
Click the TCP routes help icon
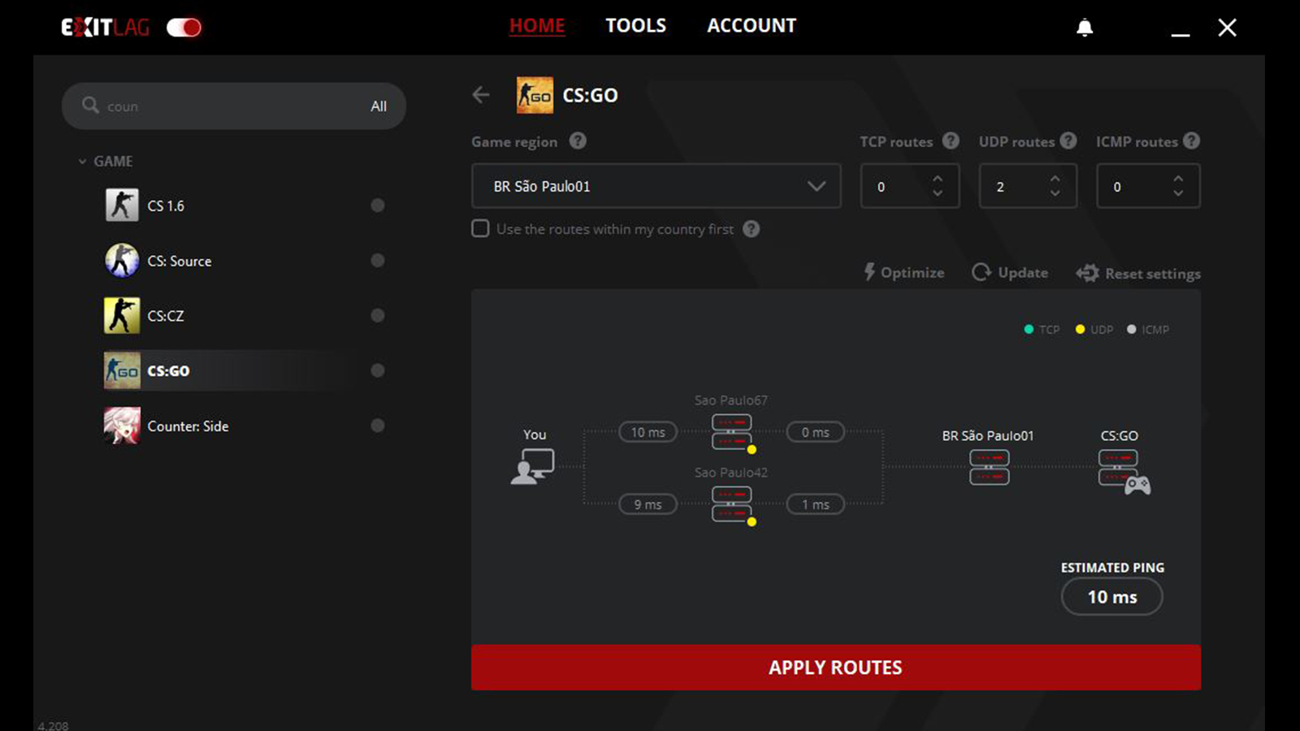(950, 141)
